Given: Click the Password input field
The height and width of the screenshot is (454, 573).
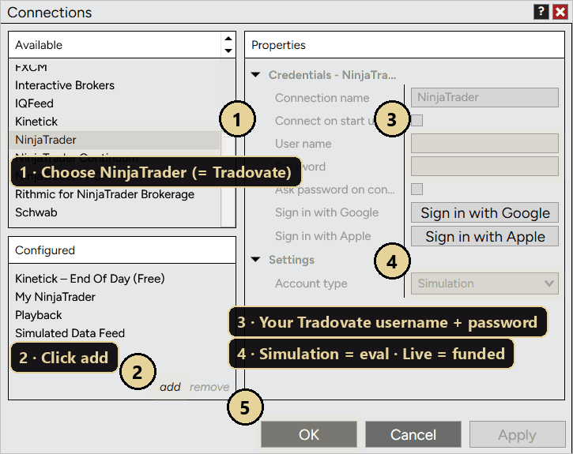Looking at the screenshot, I should pyautogui.click(x=484, y=167).
